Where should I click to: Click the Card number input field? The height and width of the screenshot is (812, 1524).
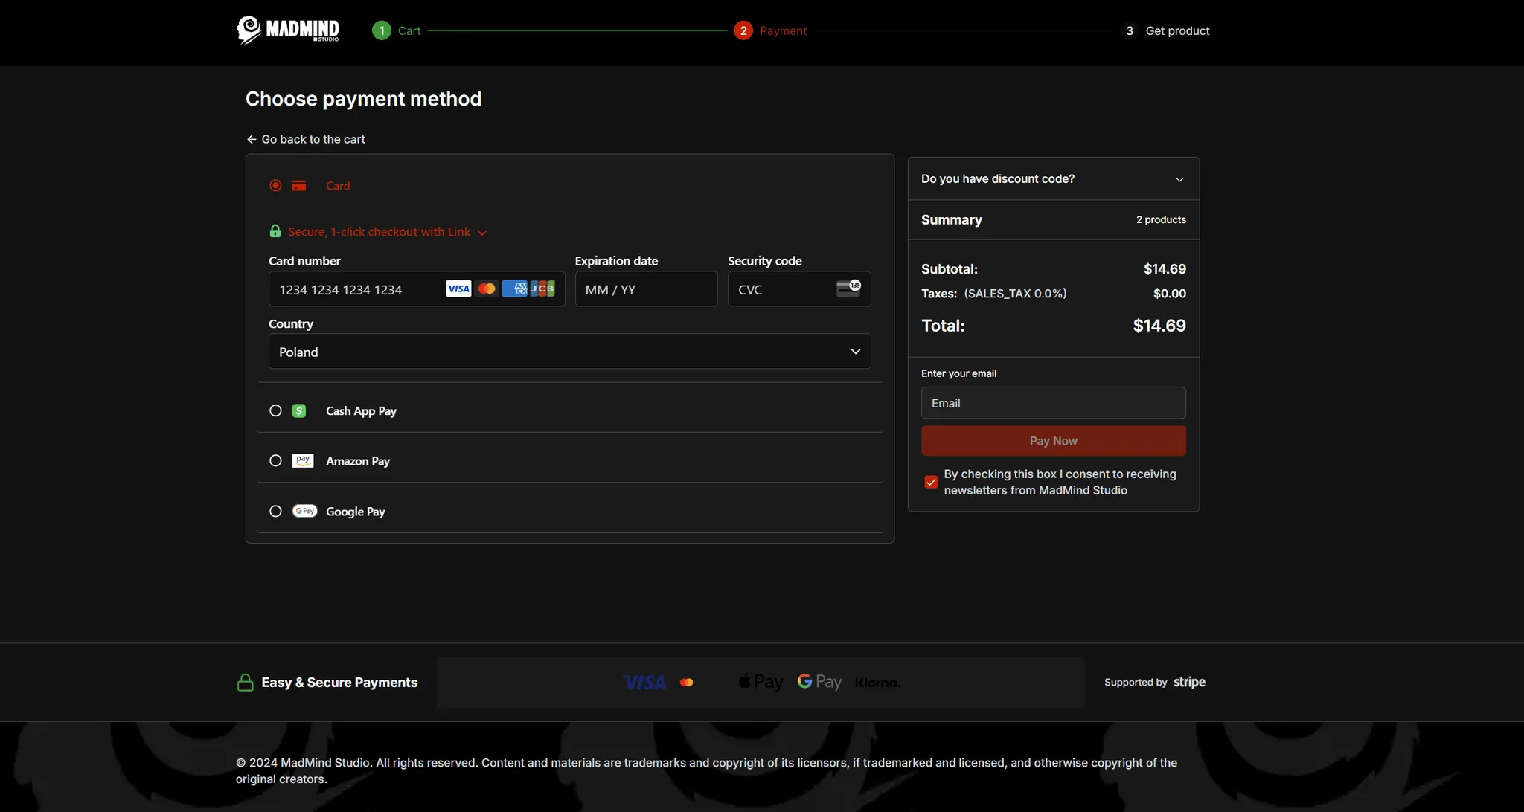point(417,289)
